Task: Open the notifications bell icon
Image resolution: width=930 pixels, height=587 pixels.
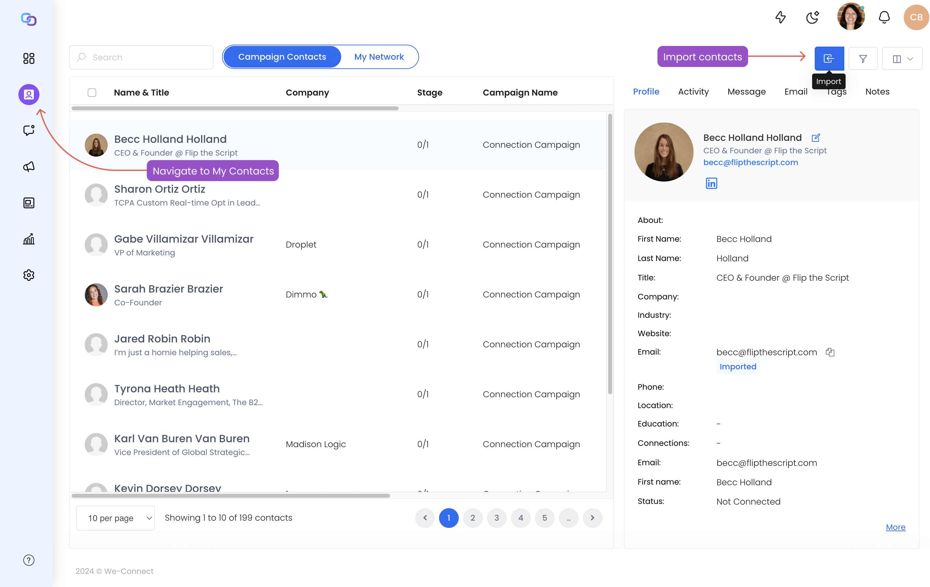Action: (x=884, y=17)
